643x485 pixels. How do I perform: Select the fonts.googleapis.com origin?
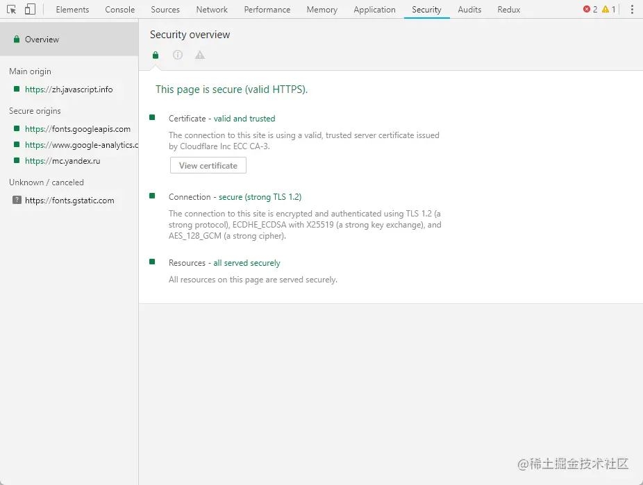click(x=77, y=129)
